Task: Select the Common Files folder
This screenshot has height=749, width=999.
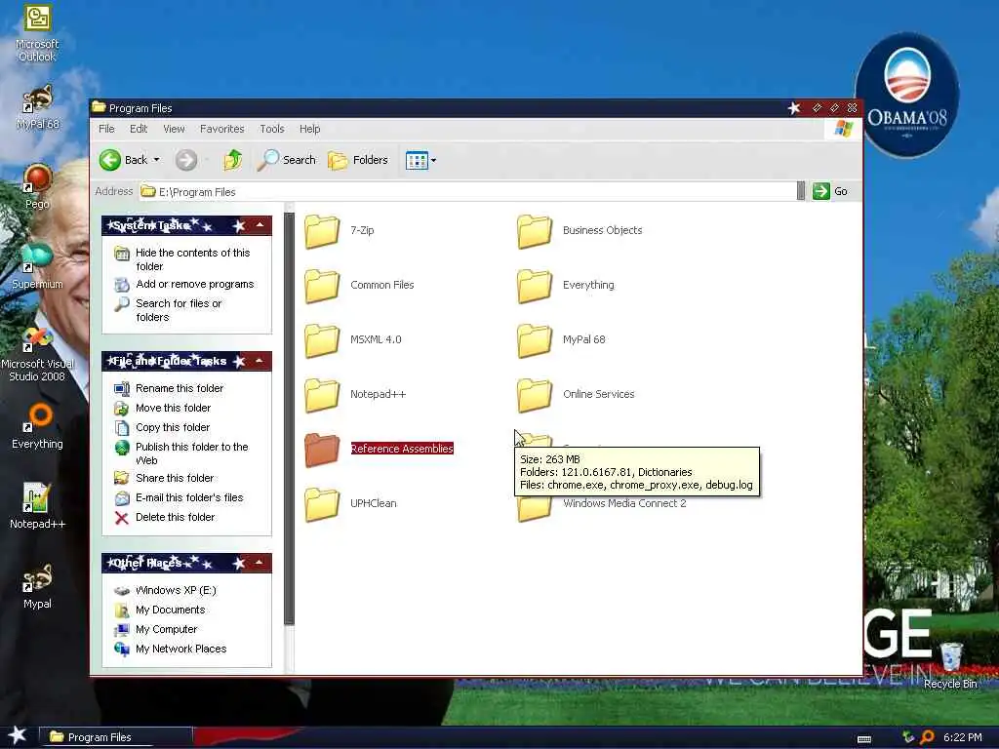Action: (x=359, y=286)
